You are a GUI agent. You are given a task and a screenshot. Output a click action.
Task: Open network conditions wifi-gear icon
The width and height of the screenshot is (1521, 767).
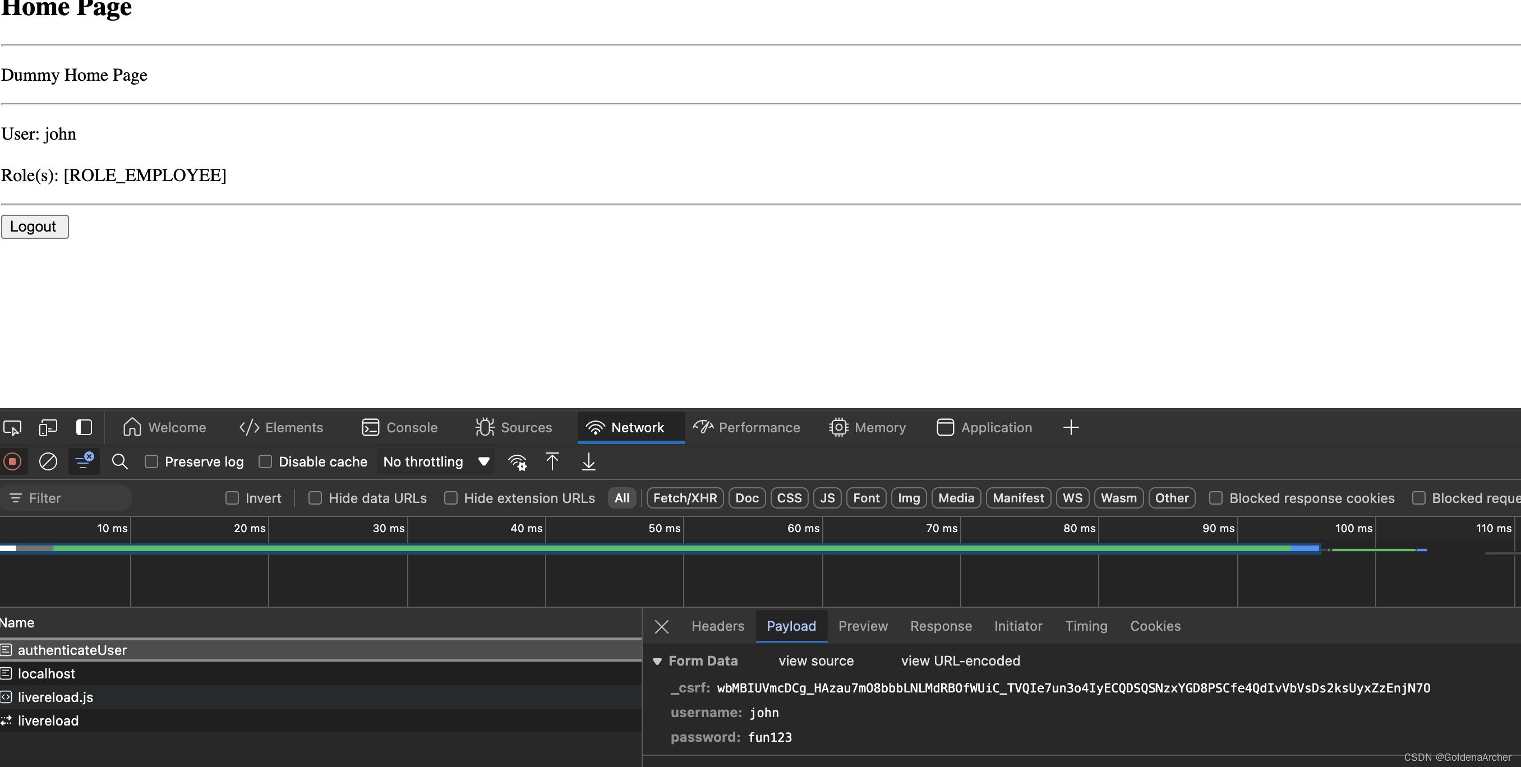pyautogui.click(x=517, y=462)
